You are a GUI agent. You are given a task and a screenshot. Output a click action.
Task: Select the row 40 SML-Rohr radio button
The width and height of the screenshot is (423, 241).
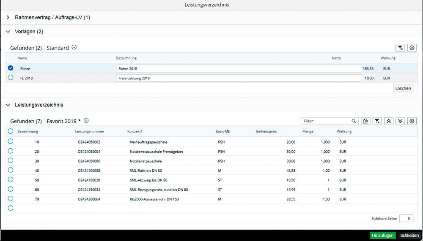pos(11,170)
